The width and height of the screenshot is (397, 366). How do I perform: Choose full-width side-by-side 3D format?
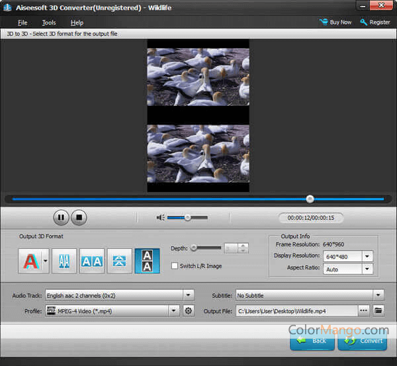point(92,261)
